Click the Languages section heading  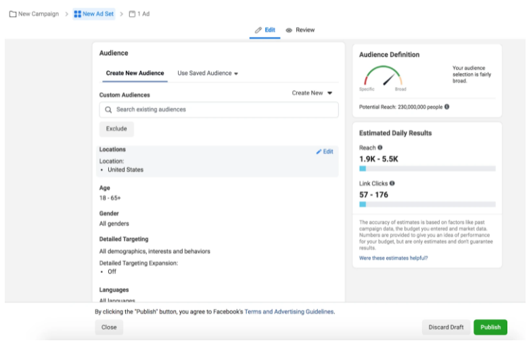tap(114, 290)
